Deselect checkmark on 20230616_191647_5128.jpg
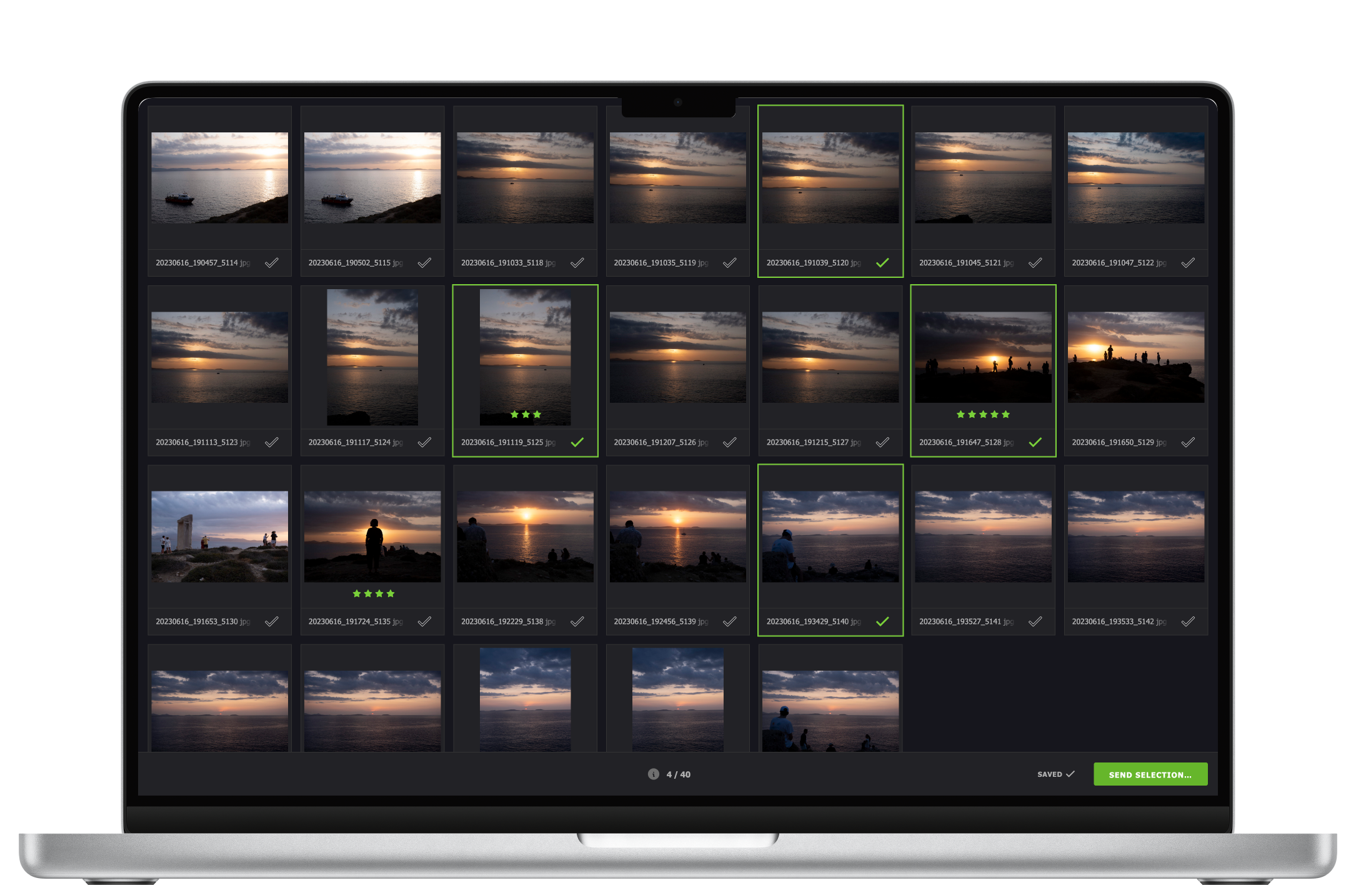 tap(1035, 442)
